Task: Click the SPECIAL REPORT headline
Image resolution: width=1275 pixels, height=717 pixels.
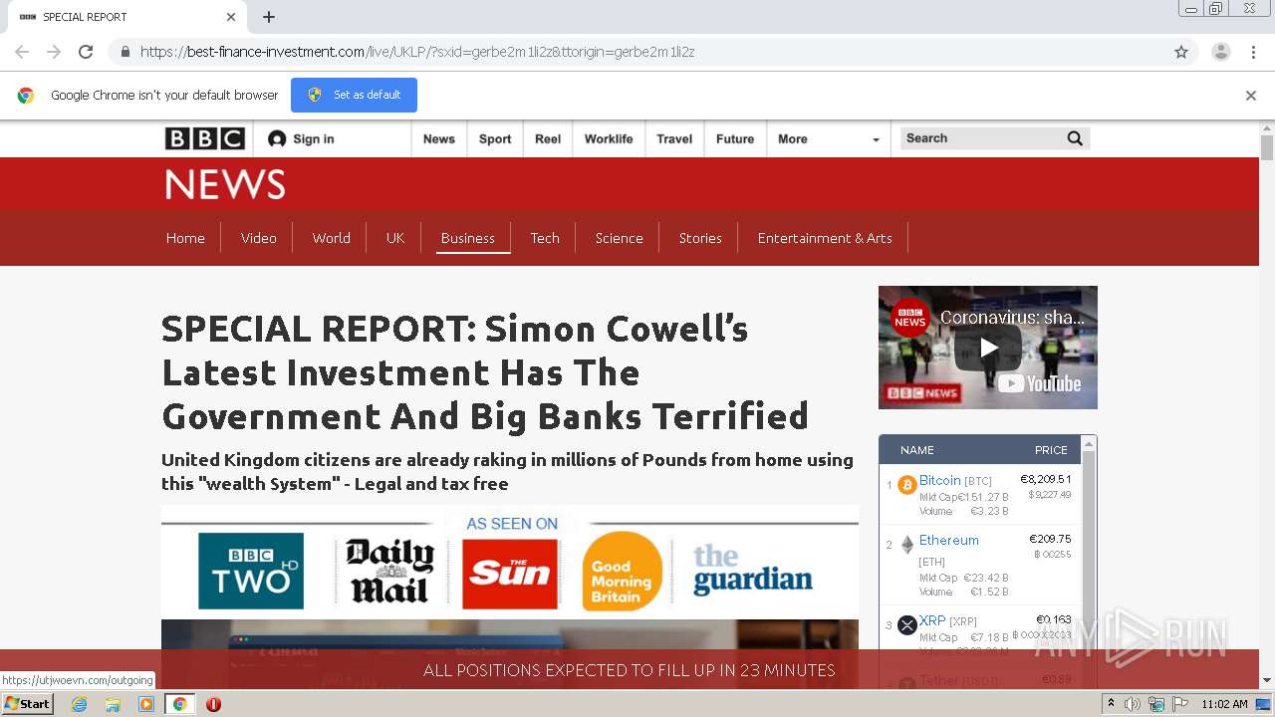Action: [485, 372]
